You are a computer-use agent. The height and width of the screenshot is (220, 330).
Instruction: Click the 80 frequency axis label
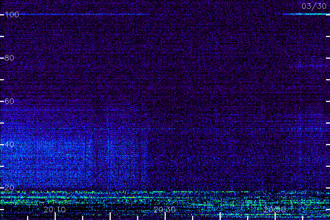coord(9,58)
